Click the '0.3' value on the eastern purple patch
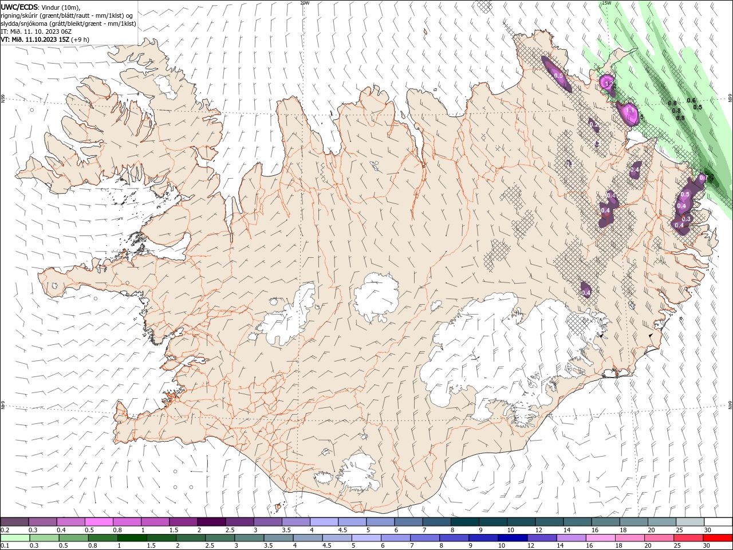The height and width of the screenshot is (550, 733). pos(687,219)
